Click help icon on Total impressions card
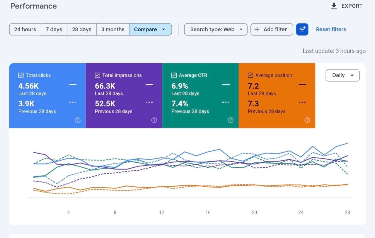 pyautogui.click(x=154, y=120)
